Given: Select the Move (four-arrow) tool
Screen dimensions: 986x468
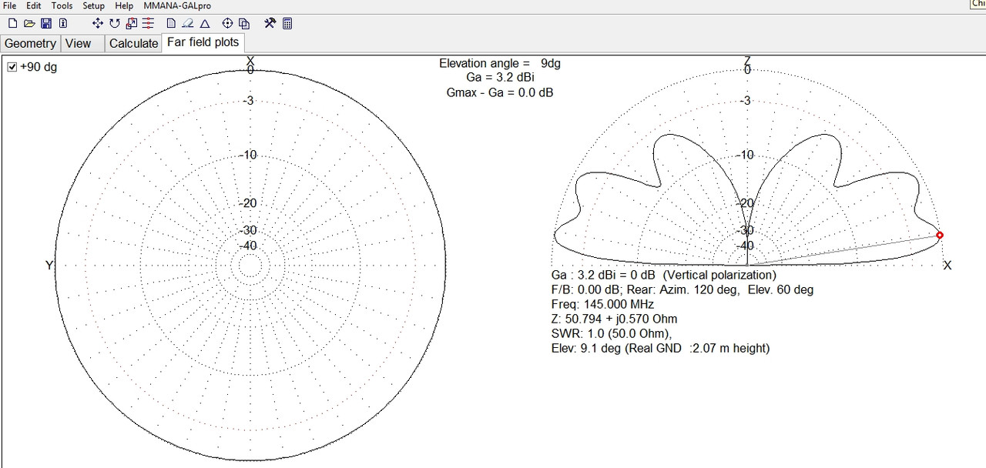Looking at the screenshot, I should [x=98, y=24].
